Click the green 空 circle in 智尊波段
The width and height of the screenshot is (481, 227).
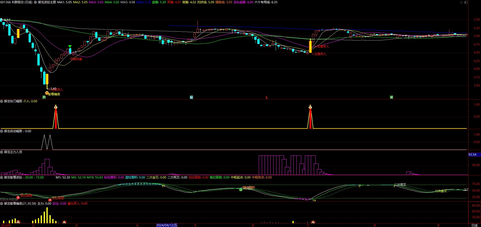coord(241,189)
